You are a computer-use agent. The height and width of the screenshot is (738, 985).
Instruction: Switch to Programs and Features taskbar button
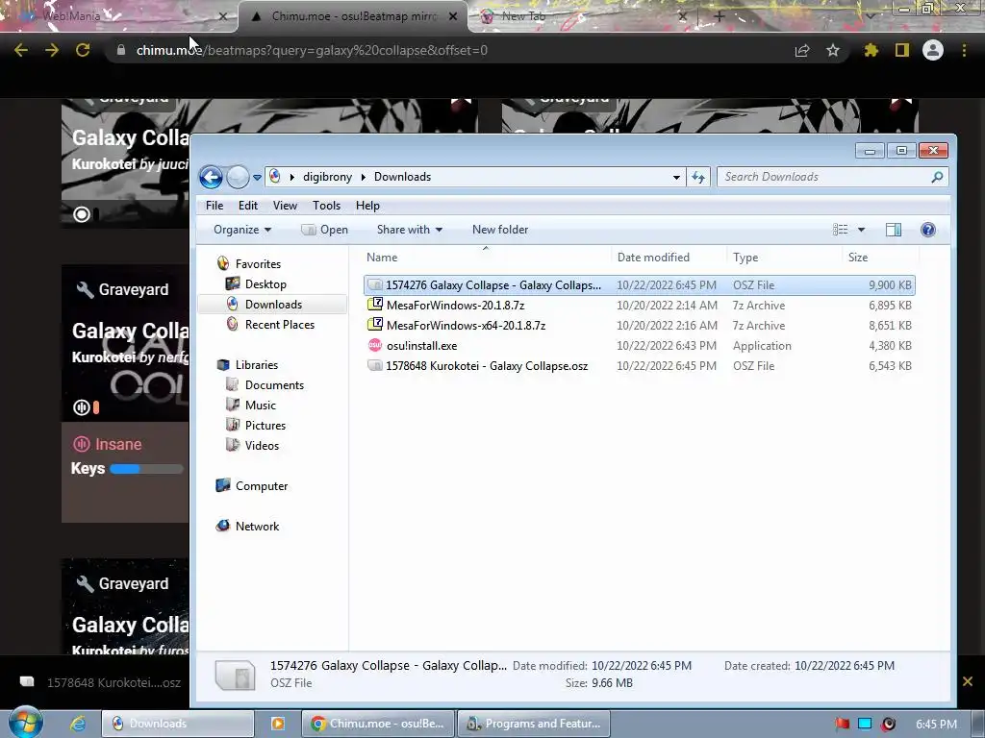[x=534, y=724]
